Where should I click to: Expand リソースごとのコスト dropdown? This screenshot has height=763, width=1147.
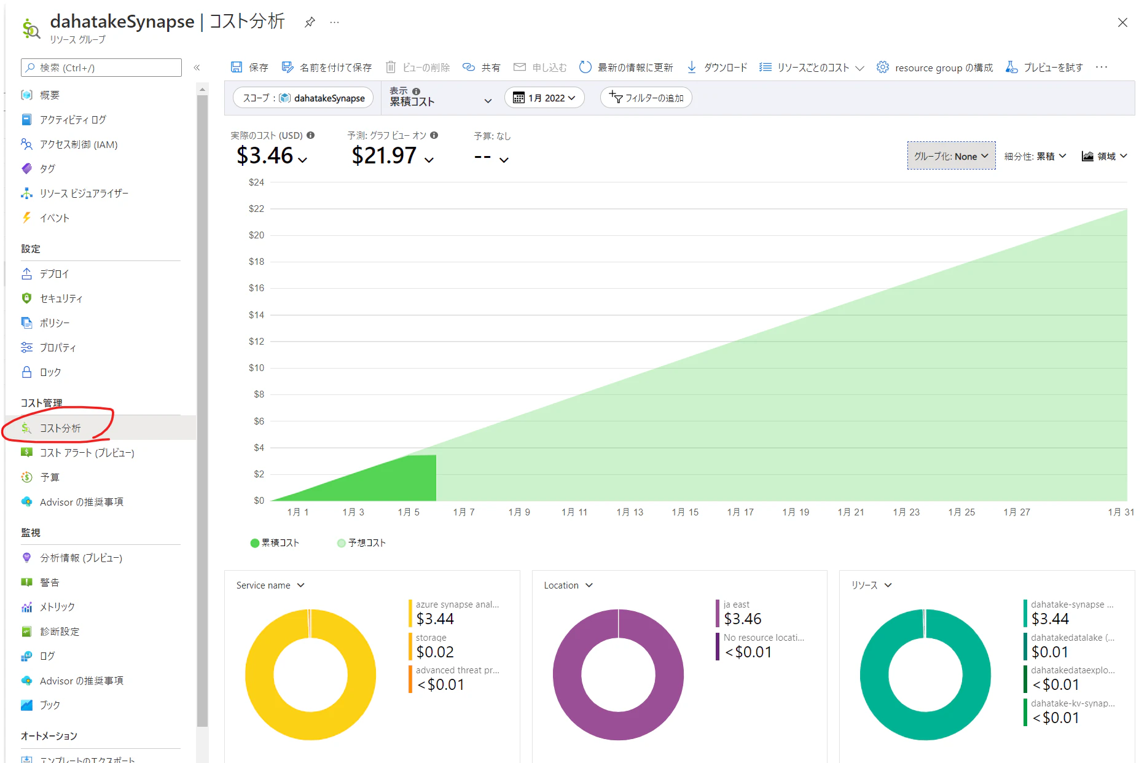click(x=812, y=67)
